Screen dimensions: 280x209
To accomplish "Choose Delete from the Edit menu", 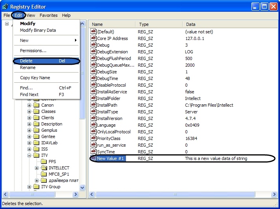I will (26, 61).
